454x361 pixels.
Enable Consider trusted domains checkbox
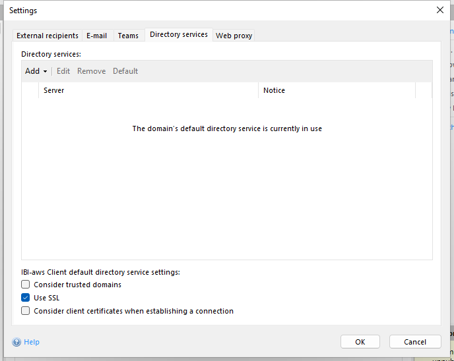26,285
